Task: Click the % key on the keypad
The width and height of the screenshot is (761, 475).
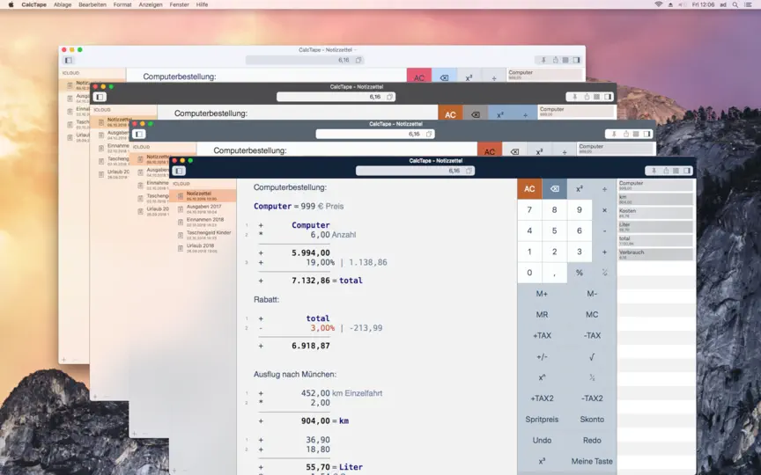Action: [579, 273]
